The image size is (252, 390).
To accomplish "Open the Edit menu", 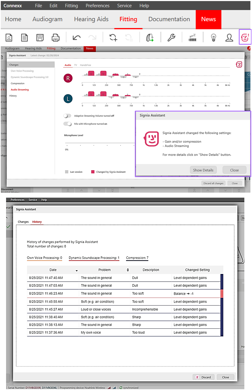I will pyautogui.click(x=53, y=6).
